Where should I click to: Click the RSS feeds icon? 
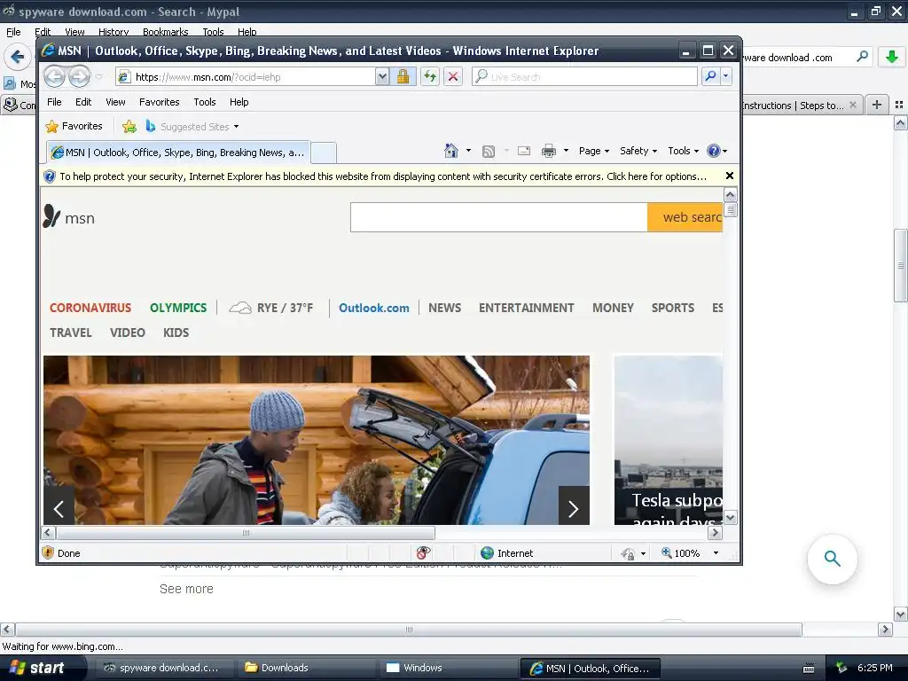(x=489, y=151)
